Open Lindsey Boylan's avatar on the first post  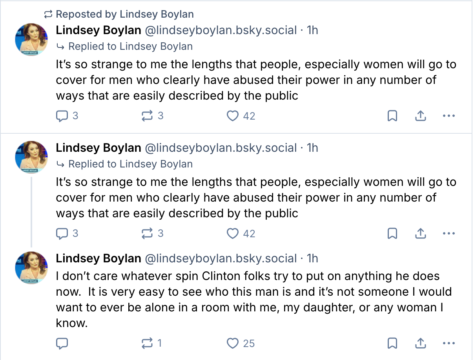pos(31,39)
